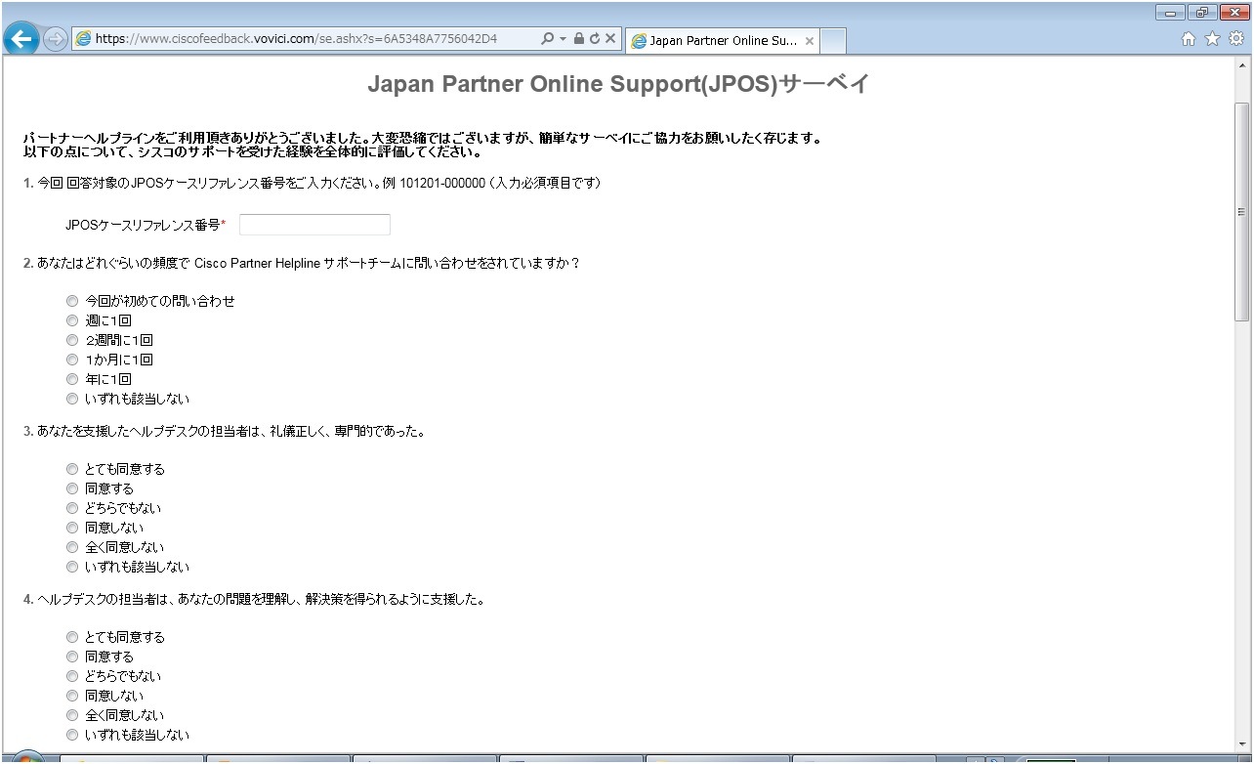Viewport: 1254px width, 764px height.
Task: Open a new blank tab
Action: [x=833, y=41]
